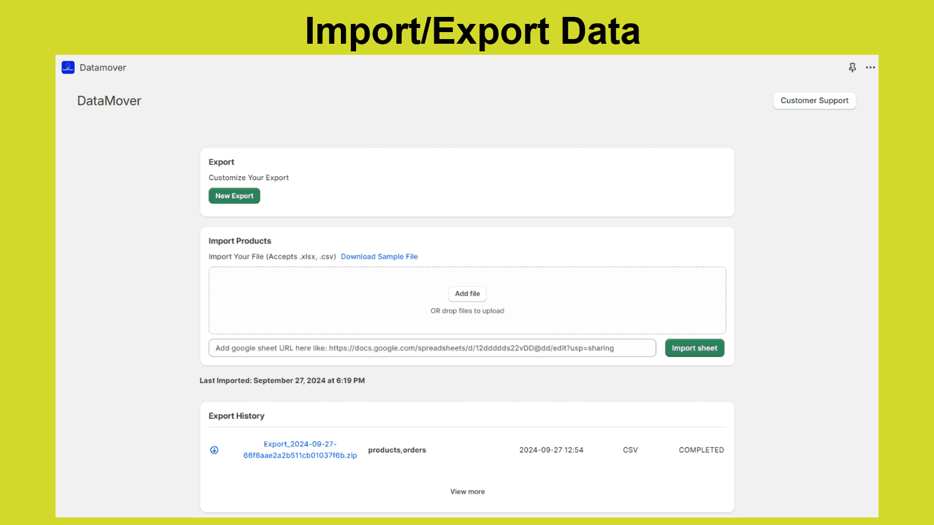
Task: Click the CSV format label in history
Action: click(630, 450)
